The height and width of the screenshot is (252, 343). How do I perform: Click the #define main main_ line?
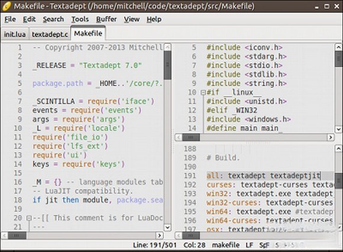[245, 128]
